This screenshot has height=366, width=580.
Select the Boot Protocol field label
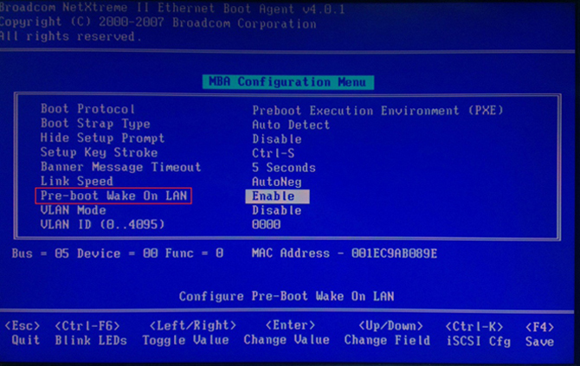(x=87, y=109)
